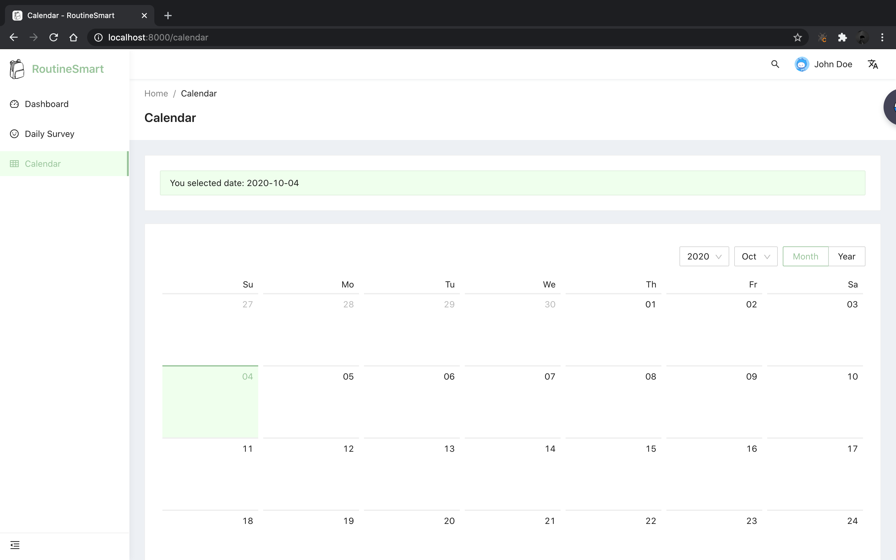This screenshot has height=560, width=896.
Task: Open the browser extensions puzzle icon
Action: (842, 37)
